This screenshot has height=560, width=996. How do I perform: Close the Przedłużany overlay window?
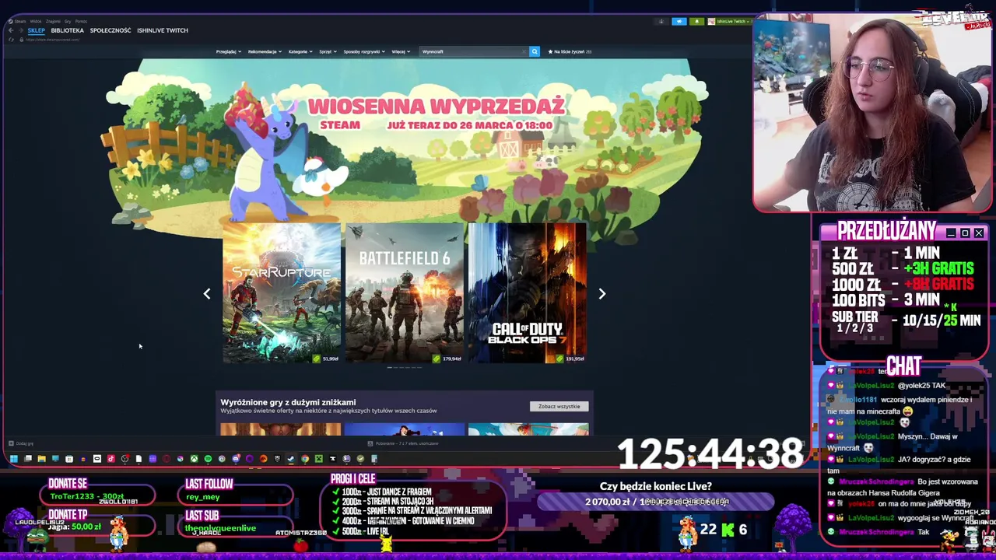pos(979,233)
